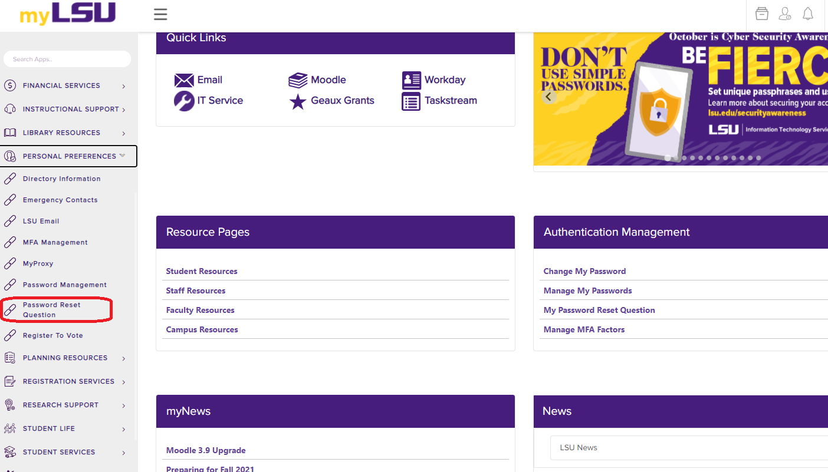828x472 pixels.
Task: Select the last carousel indicator dot
Action: pyautogui.click(x=758, y=158)
